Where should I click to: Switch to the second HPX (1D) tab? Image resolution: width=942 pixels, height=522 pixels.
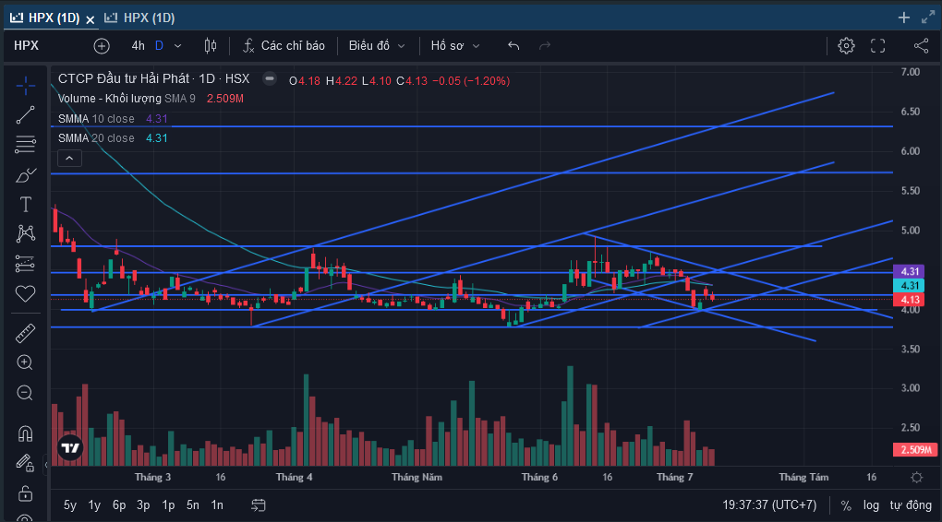(x=140, y=18)
